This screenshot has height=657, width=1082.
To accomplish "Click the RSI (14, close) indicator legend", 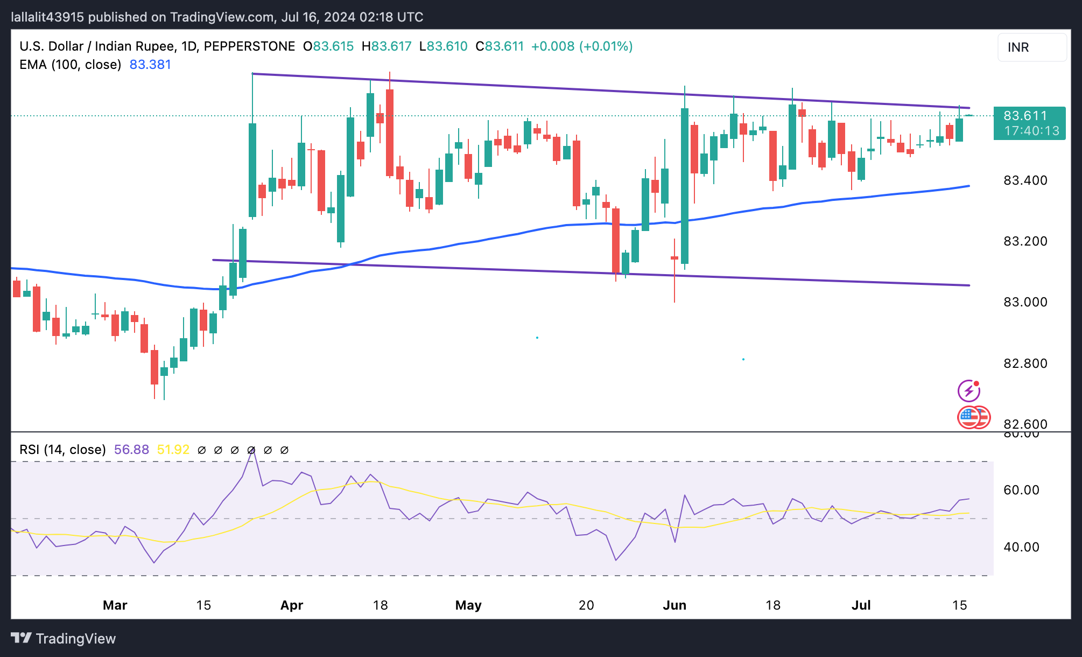I will click(x=62, y=450).
